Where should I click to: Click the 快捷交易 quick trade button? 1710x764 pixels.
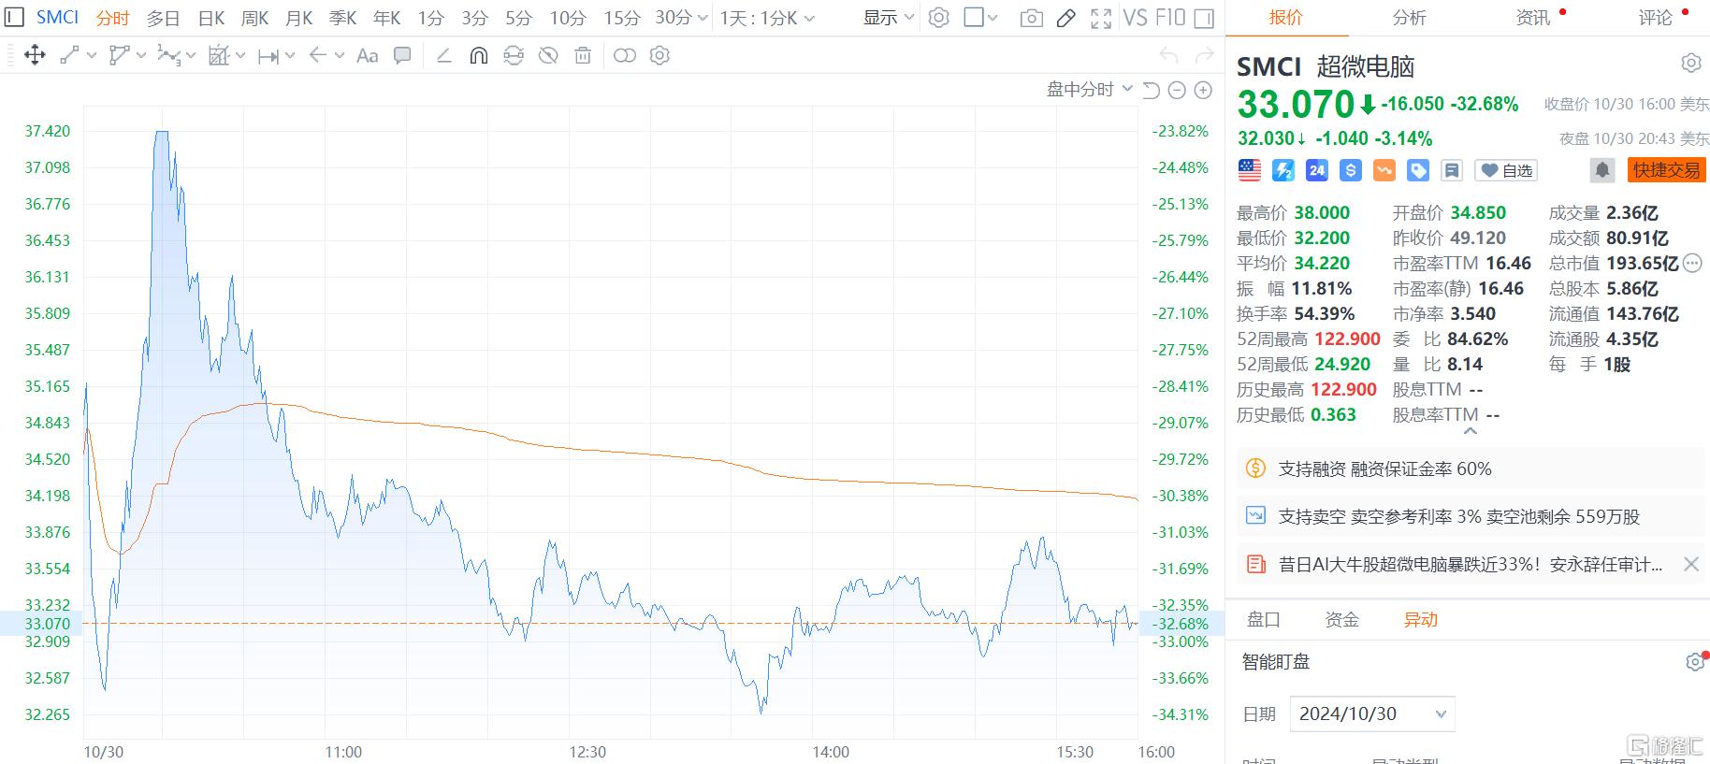coord(1667,170)
